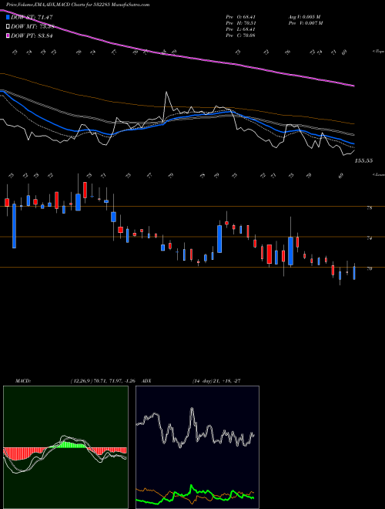Screen dimensions: 385x509
Task: Click the tall blue candlestick at the far left
Action: 15,226
